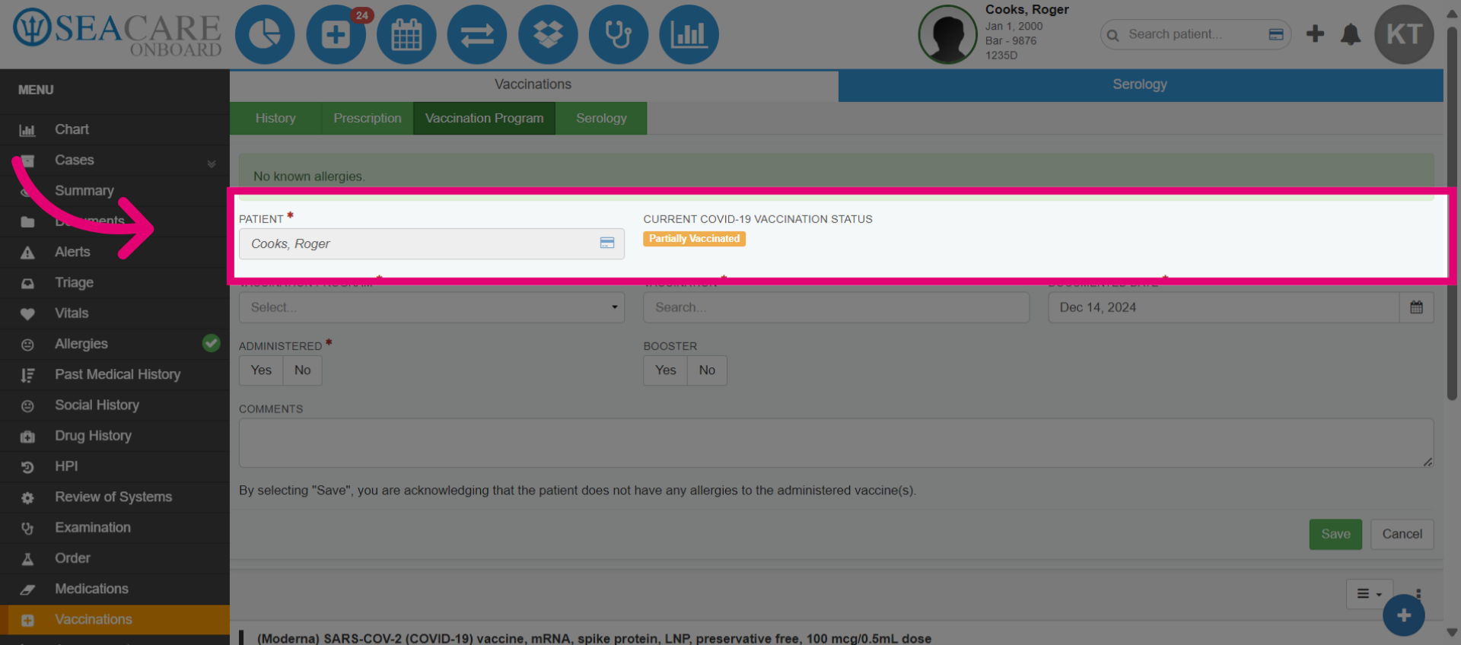Open Chart in the side menu
This screenshot has width=1461, height=645.
(115, 129)
